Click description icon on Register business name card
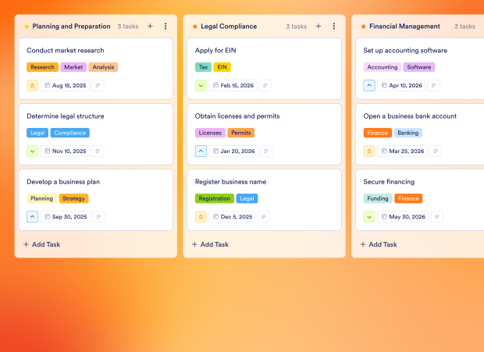This screenshot has height=352, width=484. 264,216
